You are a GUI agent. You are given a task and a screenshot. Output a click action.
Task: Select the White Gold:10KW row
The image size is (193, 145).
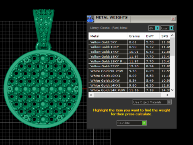(x=129, y=81)
